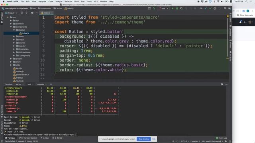Click the layout window icon left of hammer
Viewport: 255px width, 143px height.
149,8
